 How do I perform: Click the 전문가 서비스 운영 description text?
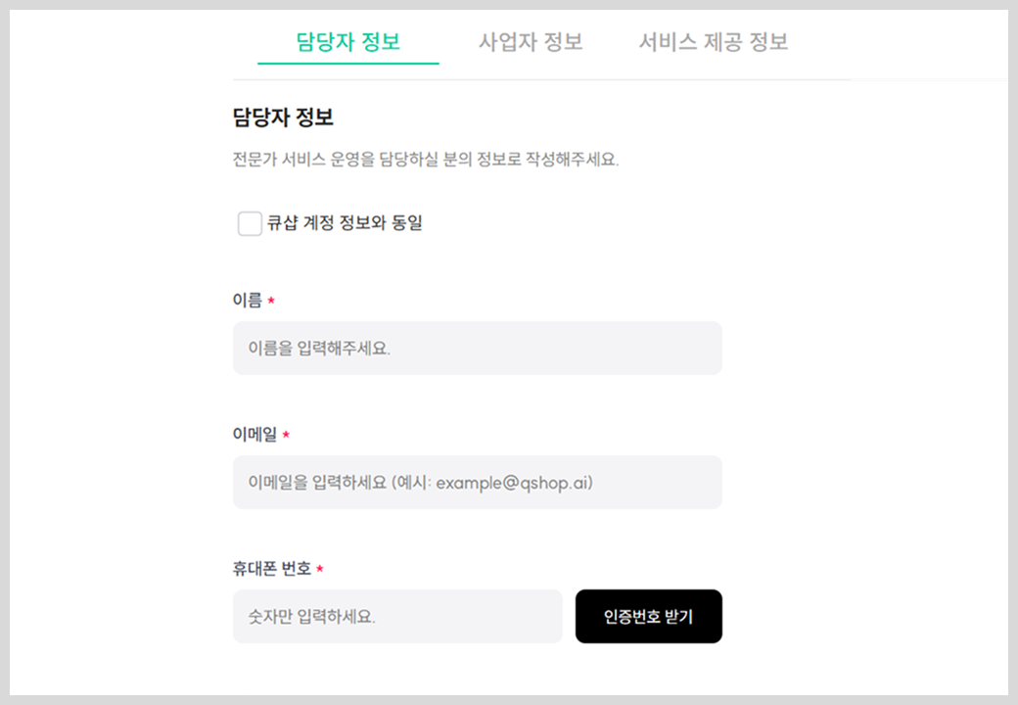pyautogui.click(x=425, y=159)
